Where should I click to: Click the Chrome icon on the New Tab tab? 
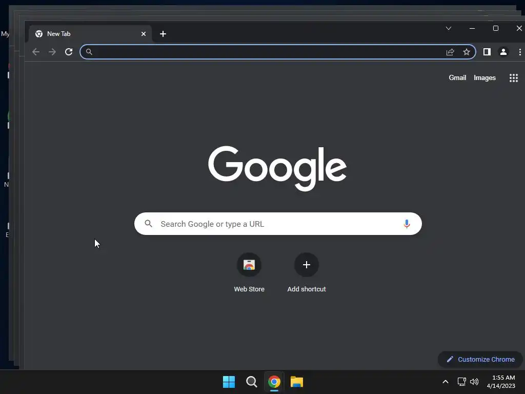[x=39, y=34]
